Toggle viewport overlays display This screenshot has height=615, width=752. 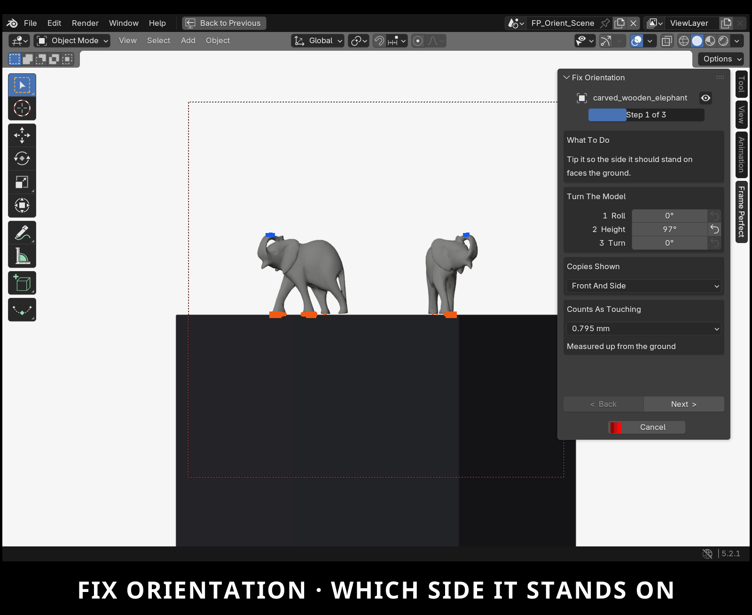[636, 41]
